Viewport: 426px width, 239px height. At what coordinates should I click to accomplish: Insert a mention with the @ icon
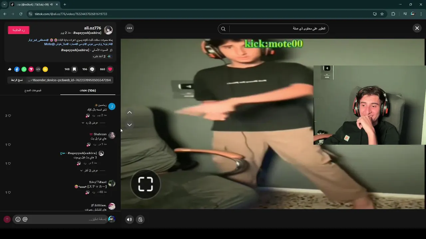25,219
